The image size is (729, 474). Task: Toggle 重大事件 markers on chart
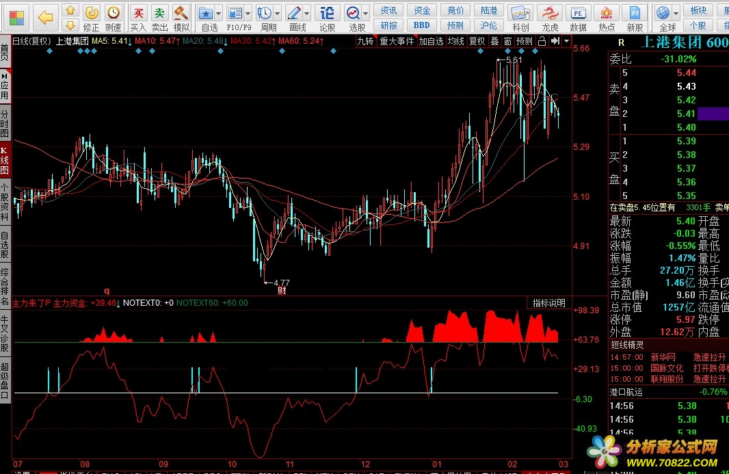(x=397, y=42)
